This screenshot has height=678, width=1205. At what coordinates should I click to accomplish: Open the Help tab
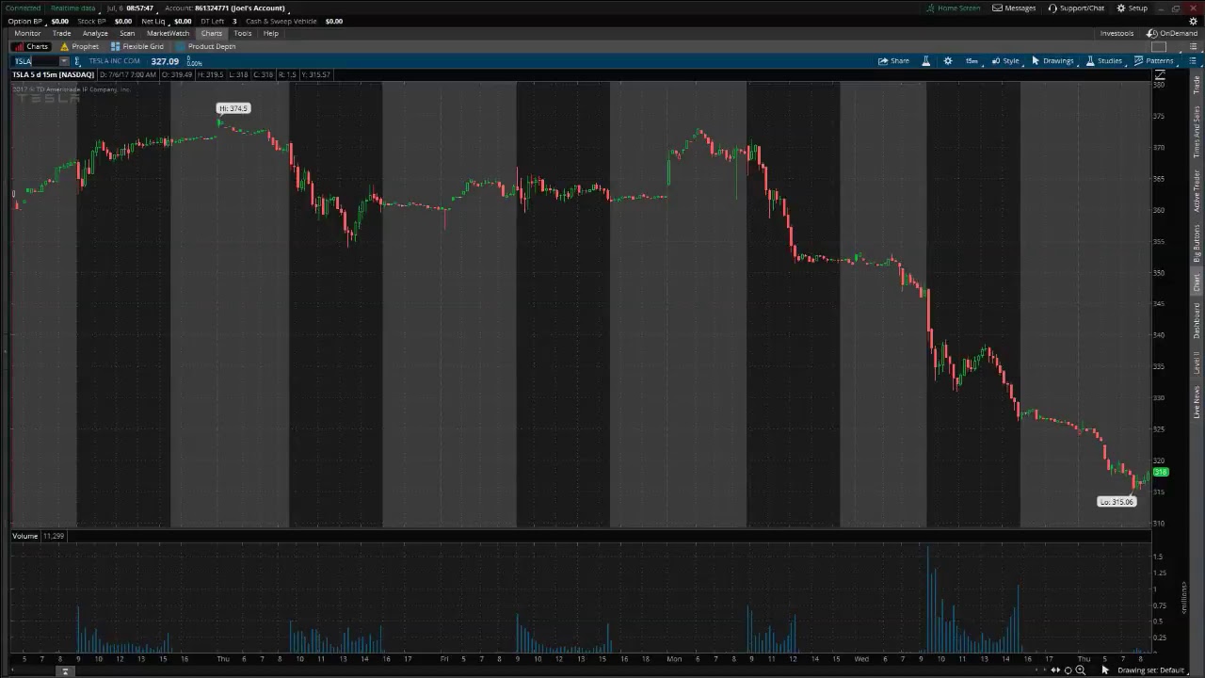pyautogui.click(x=271, y=33)
